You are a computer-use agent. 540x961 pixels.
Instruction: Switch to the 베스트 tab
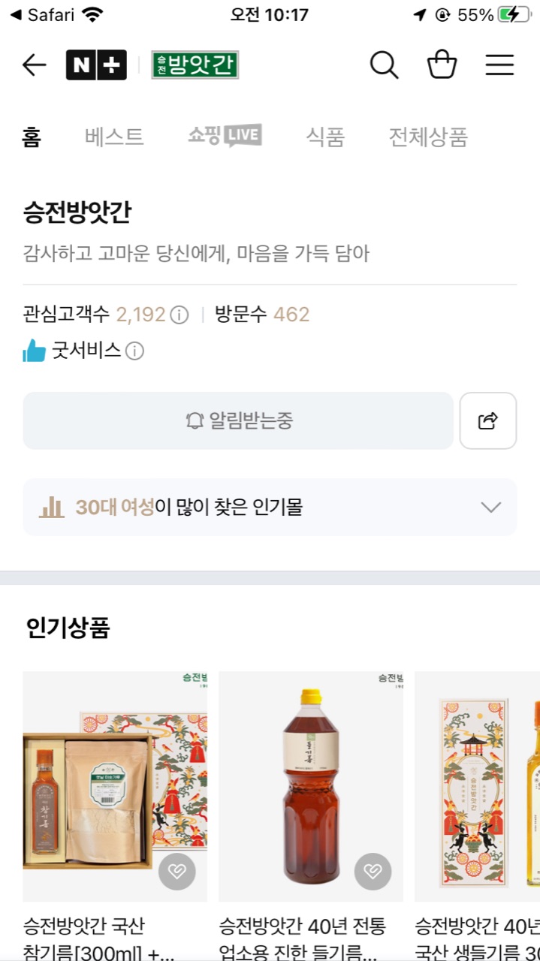(x=114, y=137)
